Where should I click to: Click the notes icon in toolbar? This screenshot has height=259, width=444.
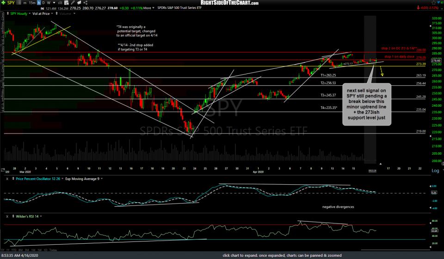coord(79,3)
